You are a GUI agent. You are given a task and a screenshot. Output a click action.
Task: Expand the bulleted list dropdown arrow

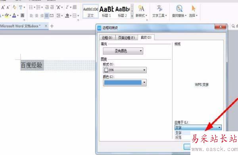pos(35,7)
